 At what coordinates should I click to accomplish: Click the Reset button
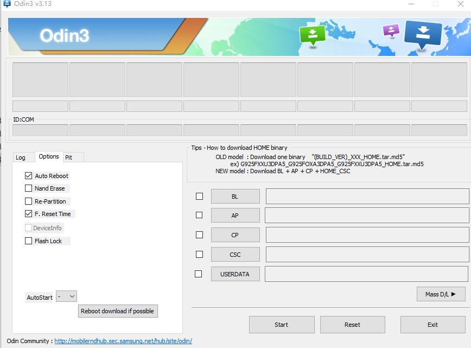[352, 325]
